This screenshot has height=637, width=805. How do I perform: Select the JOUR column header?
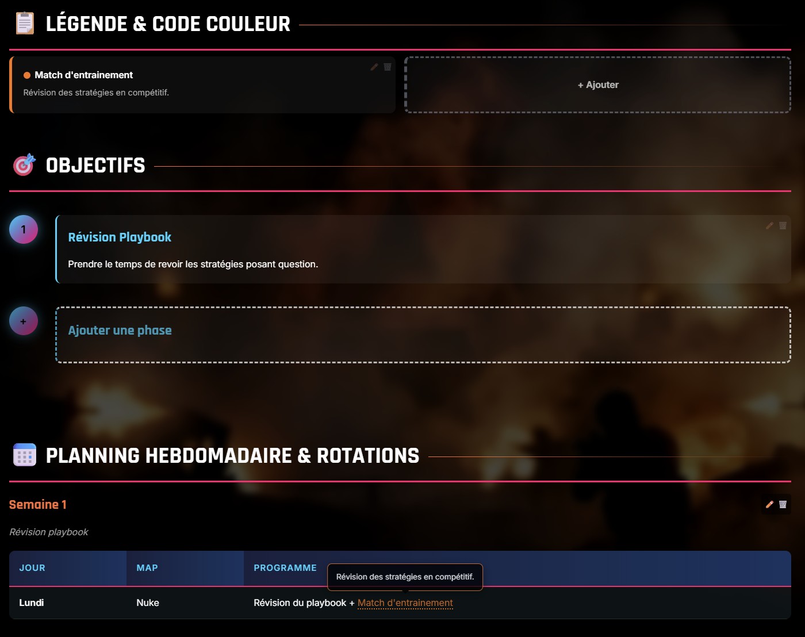32,568
